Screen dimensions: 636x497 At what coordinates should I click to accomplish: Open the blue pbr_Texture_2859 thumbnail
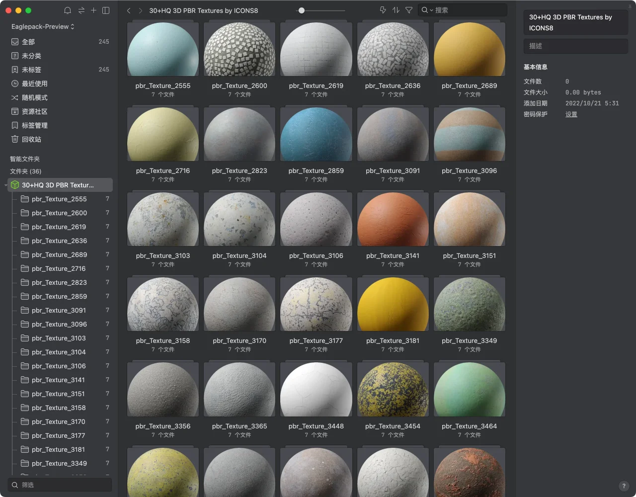[316, 134]
